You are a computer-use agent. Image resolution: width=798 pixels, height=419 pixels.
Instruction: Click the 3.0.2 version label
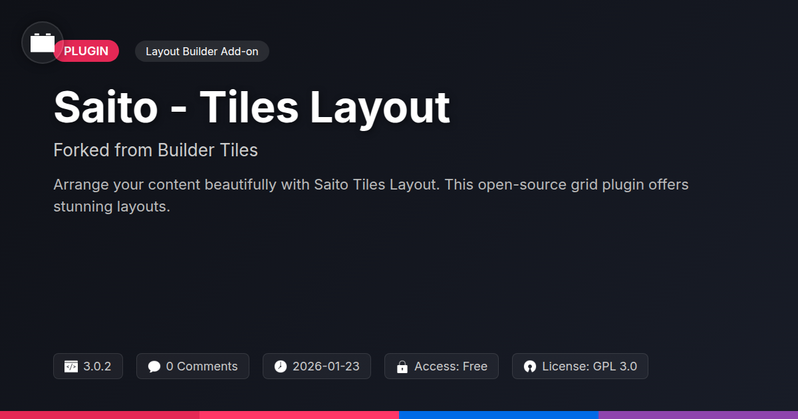[97, 366]
